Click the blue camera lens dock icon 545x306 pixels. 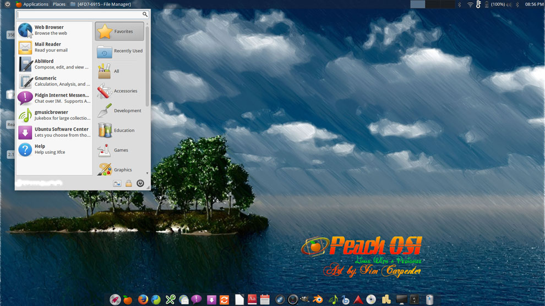280,299
